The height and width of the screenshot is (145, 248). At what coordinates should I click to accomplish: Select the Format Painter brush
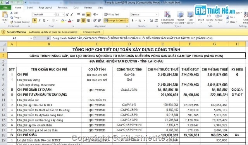coord(12,22)
